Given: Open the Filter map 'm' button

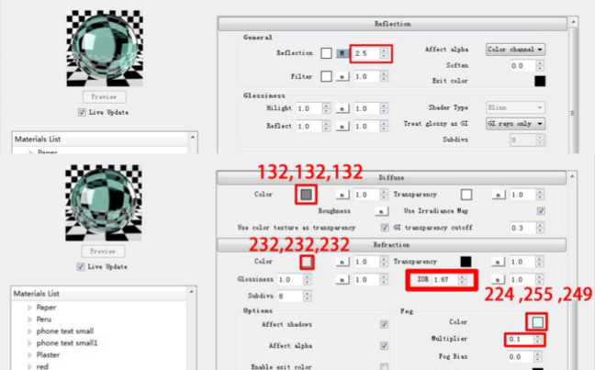Looking at the screenshot, I should pos(342,76).
